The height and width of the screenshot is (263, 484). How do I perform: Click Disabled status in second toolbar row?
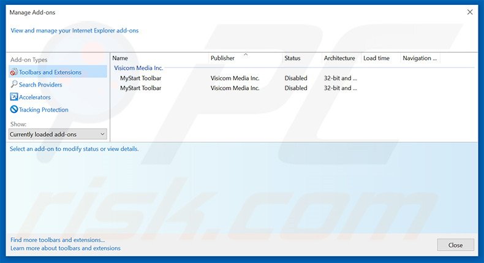(296, 88)
